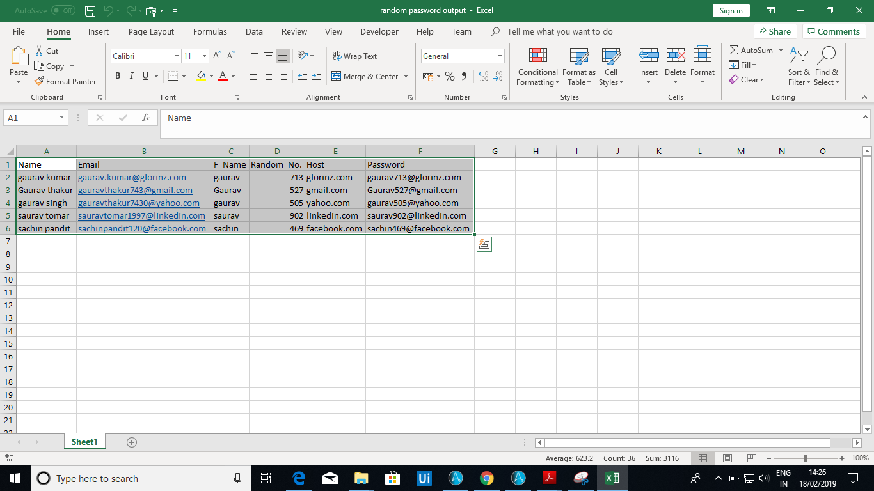Click the Percent Style icon
The image size is (874, 491).
tap(450, 77)
